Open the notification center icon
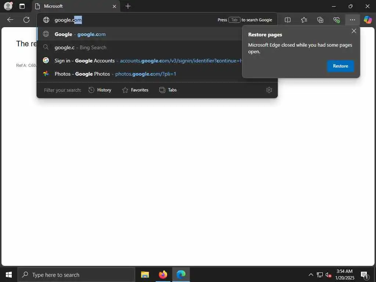The image size is (376, 282). (x=364, y=275)
